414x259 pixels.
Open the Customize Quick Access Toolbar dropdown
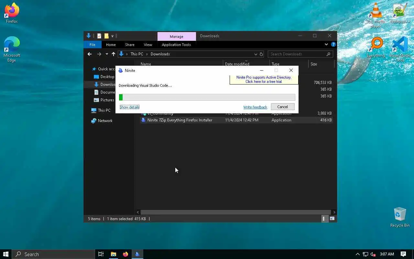click(112, 36)
